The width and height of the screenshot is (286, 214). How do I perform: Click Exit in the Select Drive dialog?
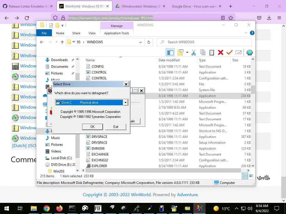pos(116,127)
